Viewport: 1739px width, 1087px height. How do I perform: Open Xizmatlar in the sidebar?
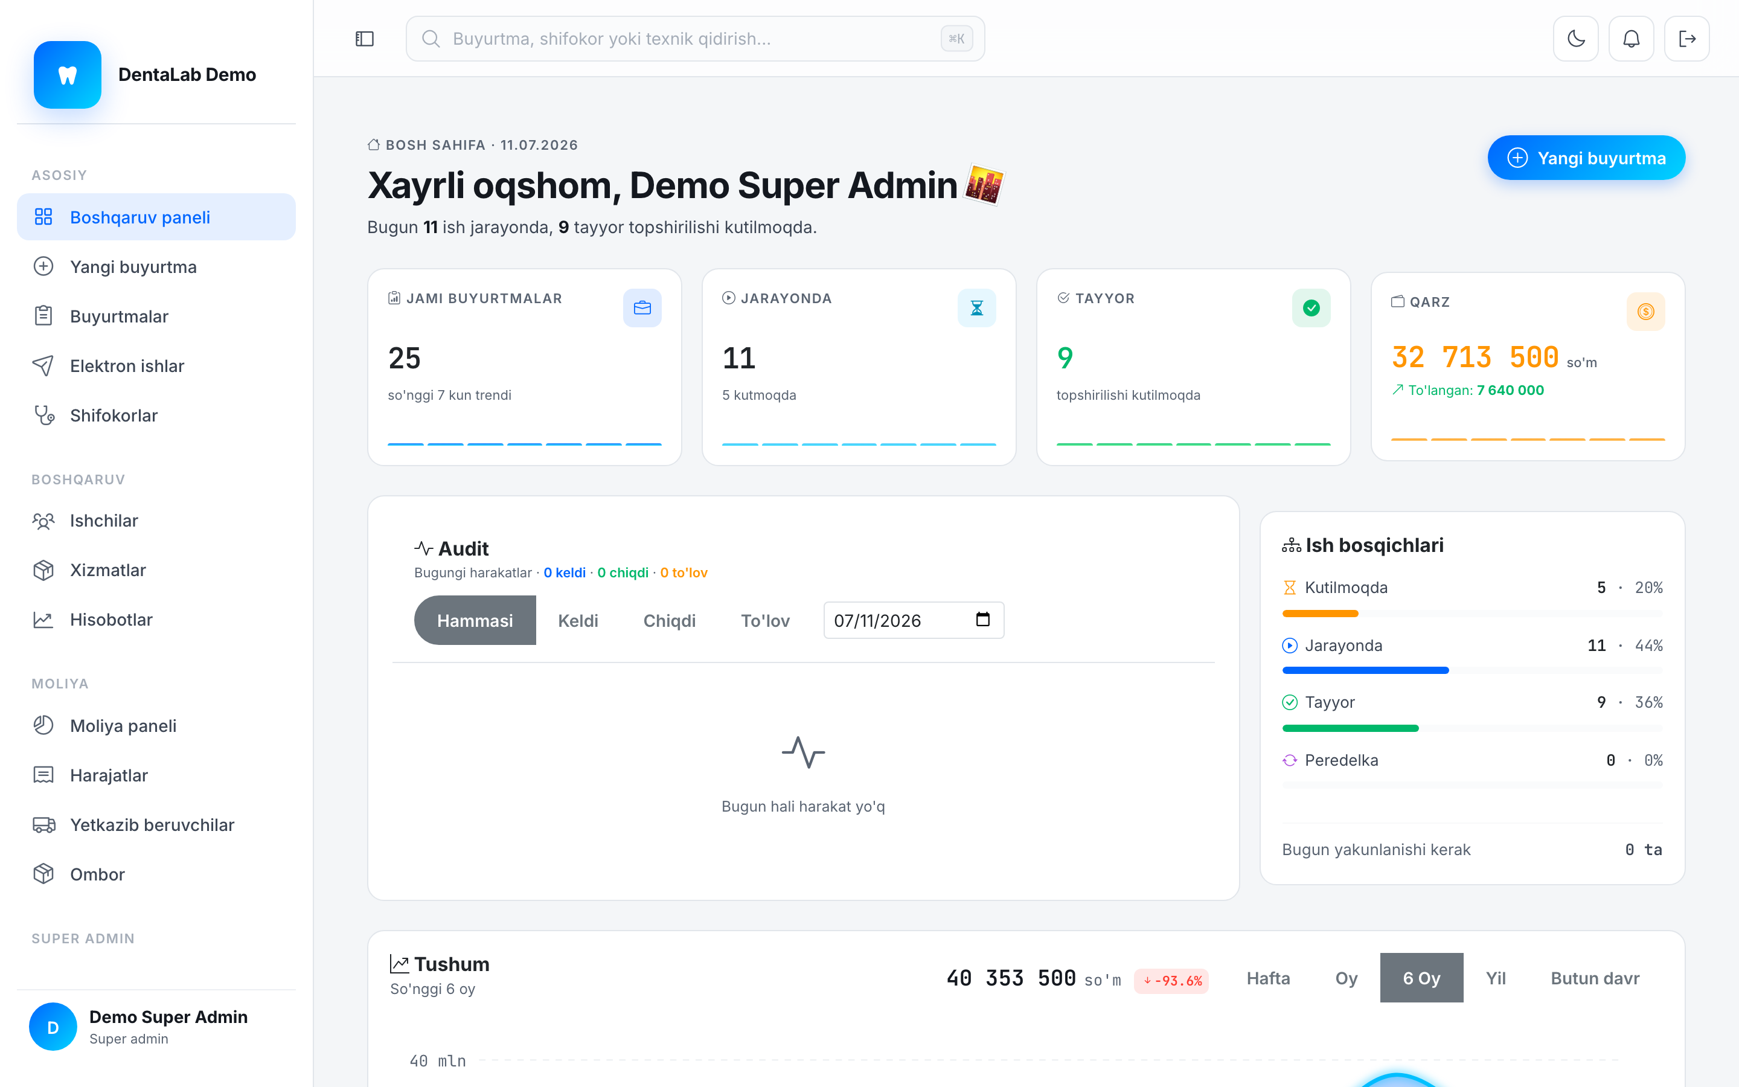click(156, 570)
